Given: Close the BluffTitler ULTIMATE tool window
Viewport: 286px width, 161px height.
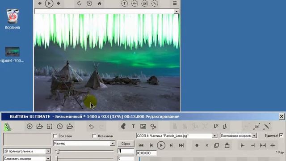Looking at the screenshot, I should tap(282, 116).
